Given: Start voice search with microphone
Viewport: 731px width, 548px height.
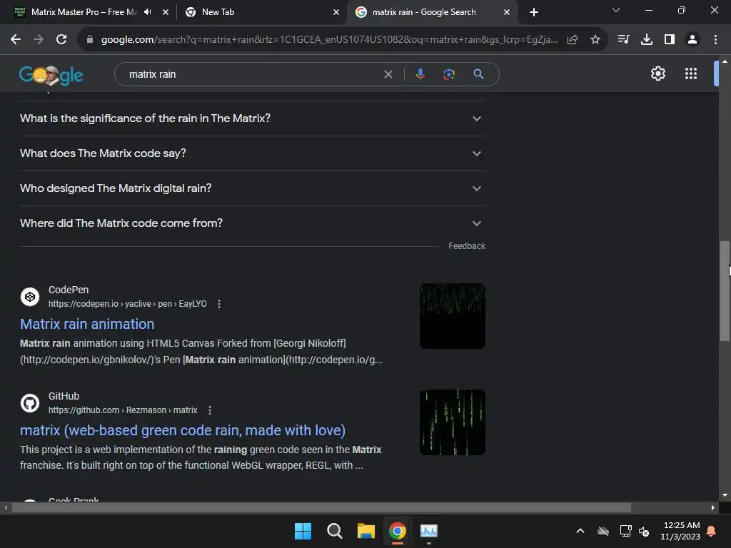Looking at the screenshot, I should coord(420,74).
